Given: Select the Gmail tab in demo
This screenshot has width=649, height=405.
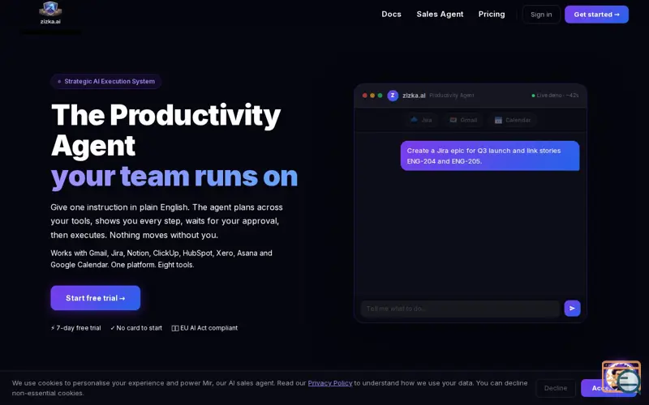Looking at the screenshot, I should pos(463,120).
